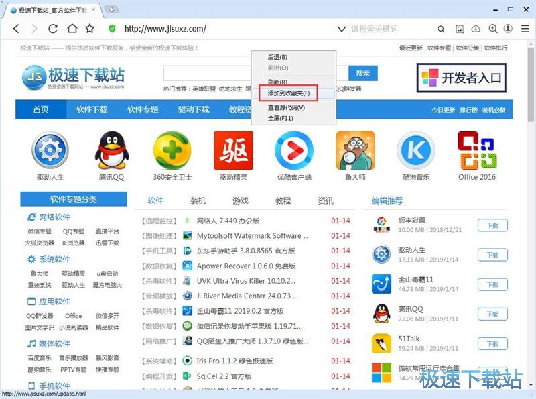Open the 今日更新 link
536x399 pixels.
pos(443,110)
